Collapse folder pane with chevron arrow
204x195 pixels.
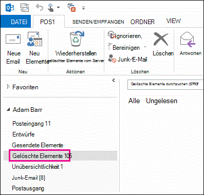(114, 80)
